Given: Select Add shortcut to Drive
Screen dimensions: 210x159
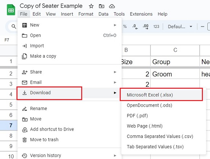Looking at the screenshot, I should coord(69,129).
